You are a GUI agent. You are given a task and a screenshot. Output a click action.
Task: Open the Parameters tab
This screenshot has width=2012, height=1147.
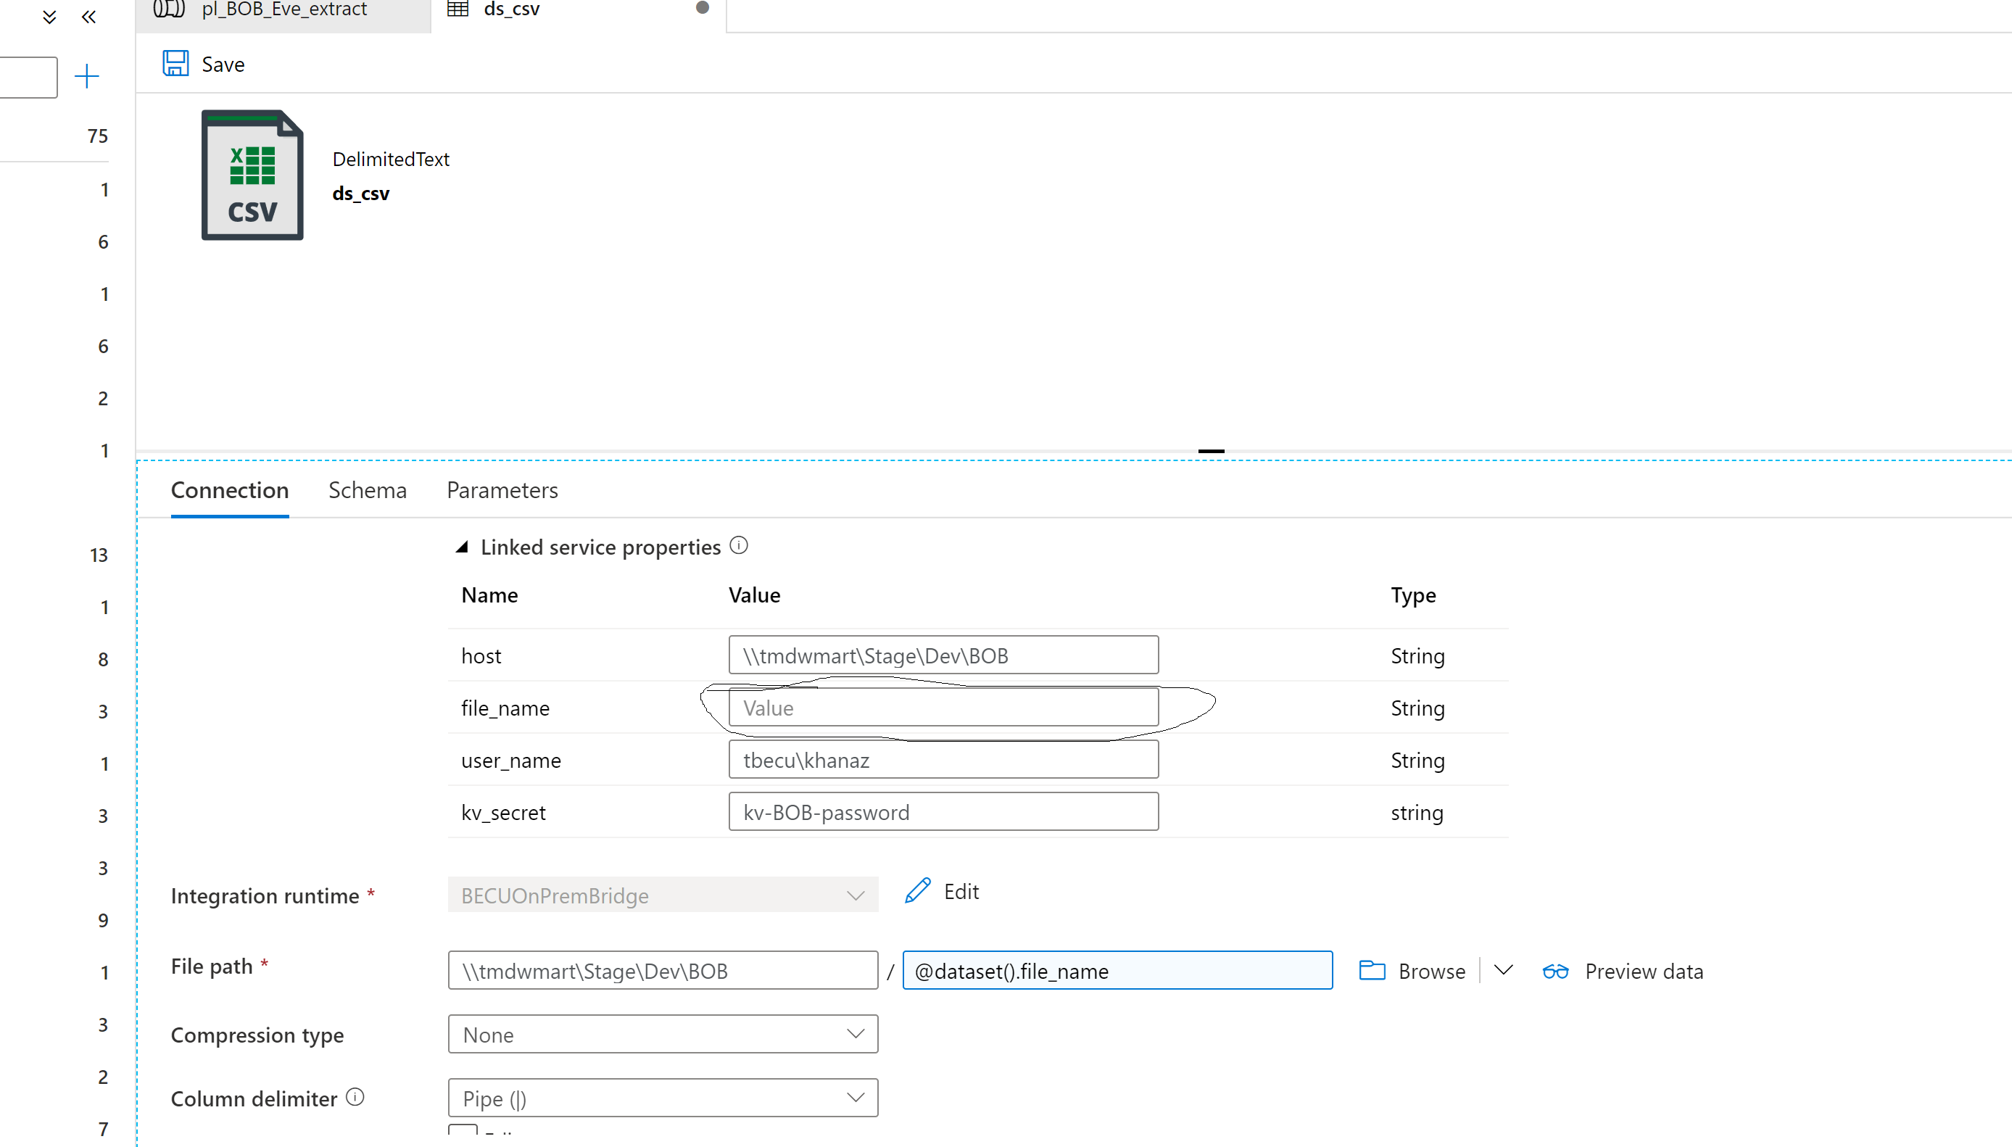502,490
